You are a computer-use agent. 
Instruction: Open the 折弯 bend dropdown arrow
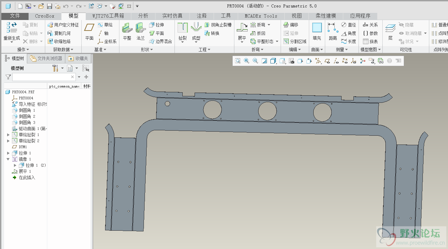(269, 25)
